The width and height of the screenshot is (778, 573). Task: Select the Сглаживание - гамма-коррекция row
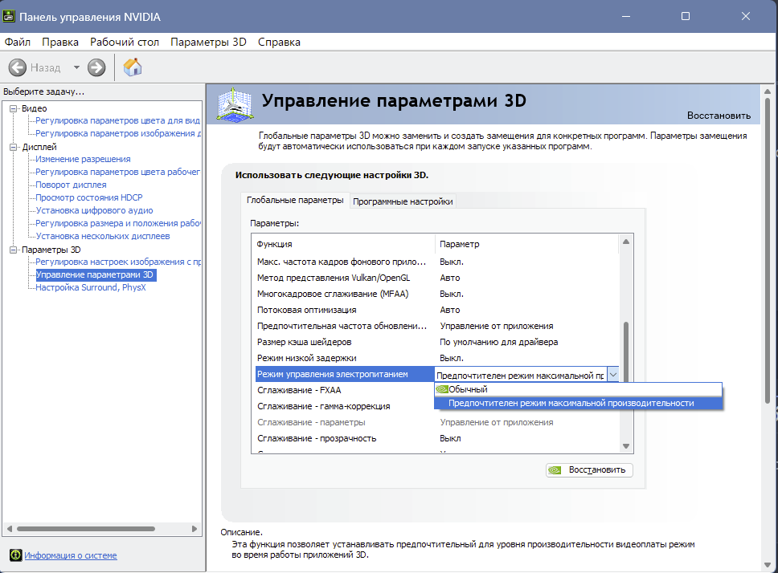click(344, 406)
